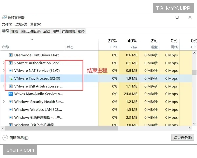Viewport: 197px width, 158px height.
Task: Switch to the 用户 tab
Action: pos(56,31)
